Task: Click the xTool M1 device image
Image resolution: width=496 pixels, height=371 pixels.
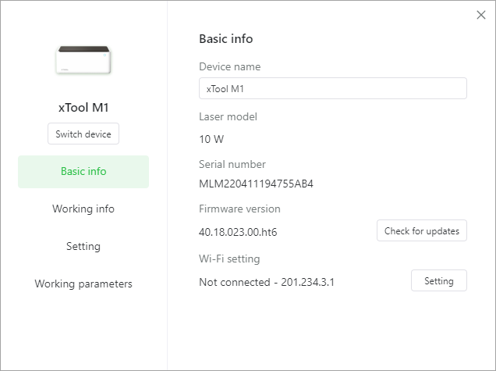Action: pyautogui.click(x=83, y=59)
